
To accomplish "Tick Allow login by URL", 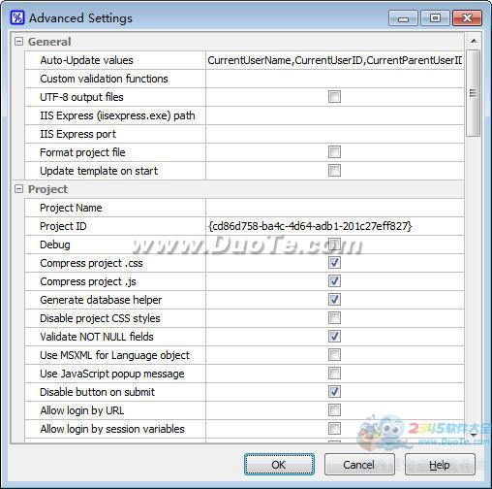I will [334, 409].
